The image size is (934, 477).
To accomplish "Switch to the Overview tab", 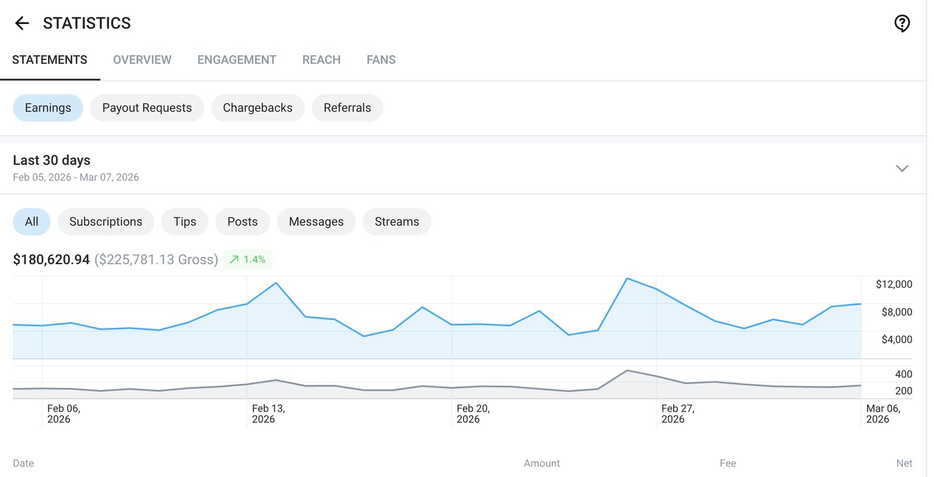I will pyautogui.click(x=142, y=60).
